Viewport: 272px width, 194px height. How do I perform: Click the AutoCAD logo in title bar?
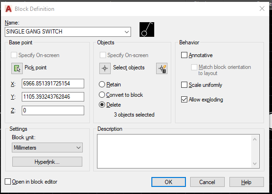pyautogui.click(x=9, y=8)
